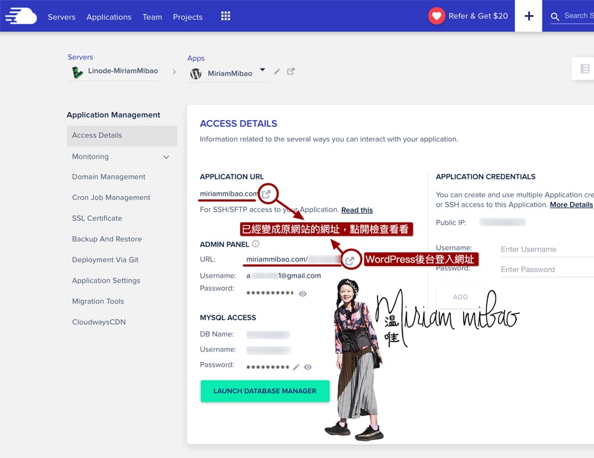Image resolution: width=594 pixels, height=458 pixels.
Task: Select Access Details in sidebar
Action: tap(122, 136)
